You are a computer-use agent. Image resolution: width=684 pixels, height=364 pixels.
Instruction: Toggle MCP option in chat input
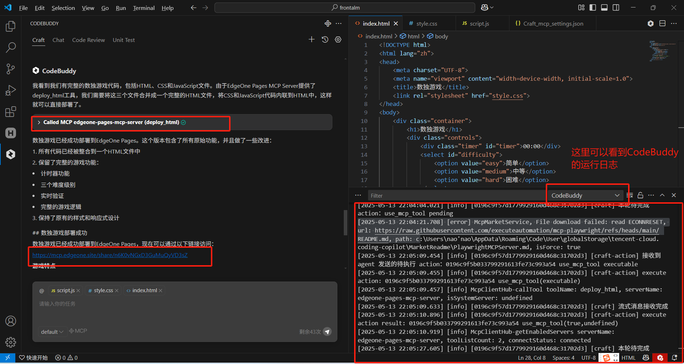[x=78, y=331]
